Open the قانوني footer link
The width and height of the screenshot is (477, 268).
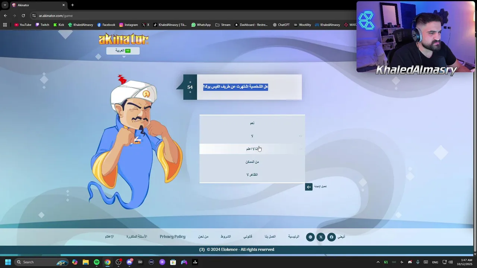[x=248, y=237]
